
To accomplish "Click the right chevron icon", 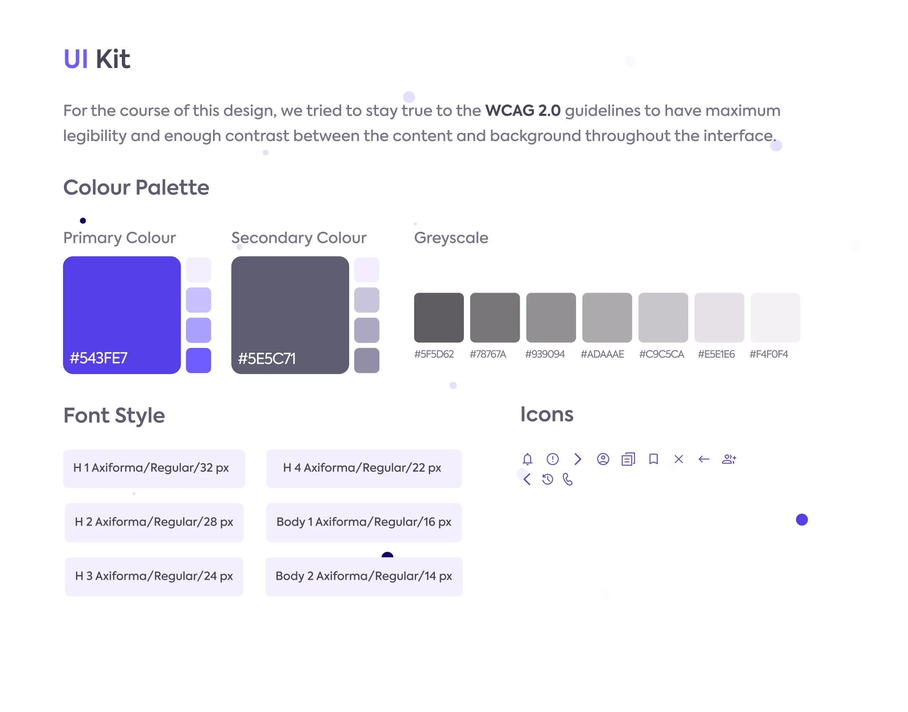I will tap(578, 459).
